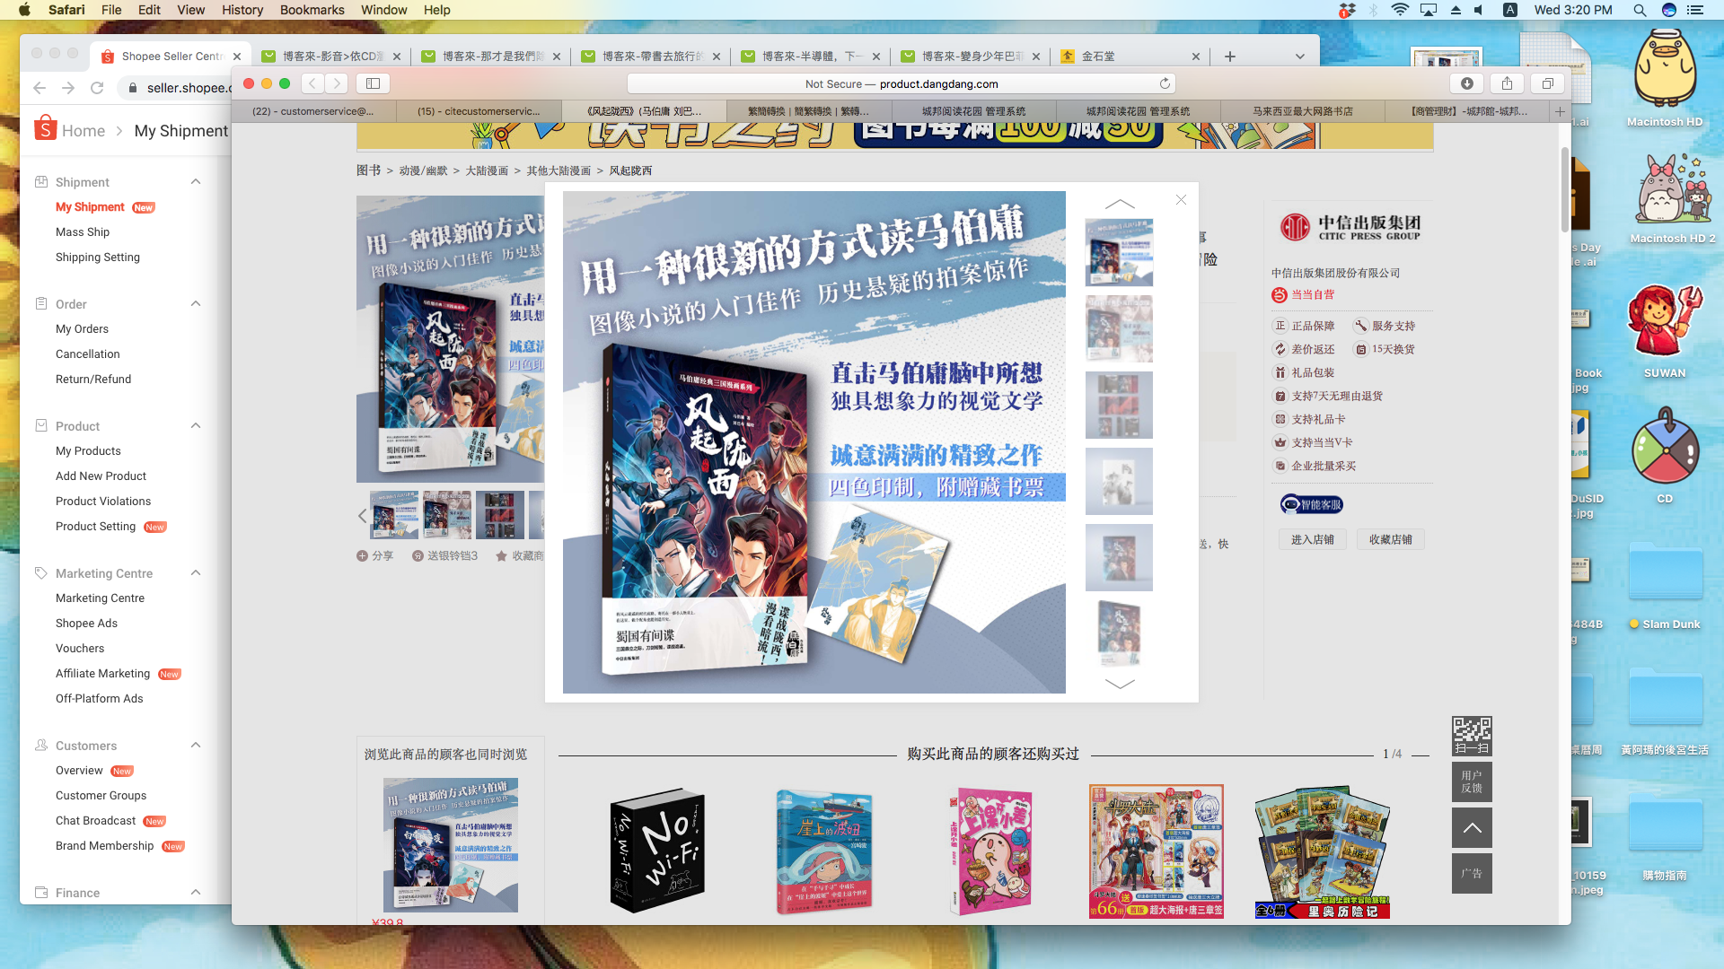Click 收藏店铺 button
Screen dimensions: 1724x969
[x=1391, y=539]
